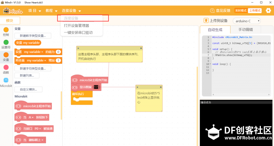
Task: Click 新建字符类型变量 button
Action: [x=33, y=69]
